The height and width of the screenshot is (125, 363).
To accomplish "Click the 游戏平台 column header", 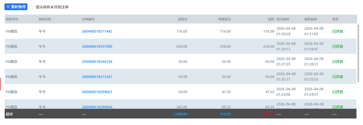I will [x=12, y=19].
